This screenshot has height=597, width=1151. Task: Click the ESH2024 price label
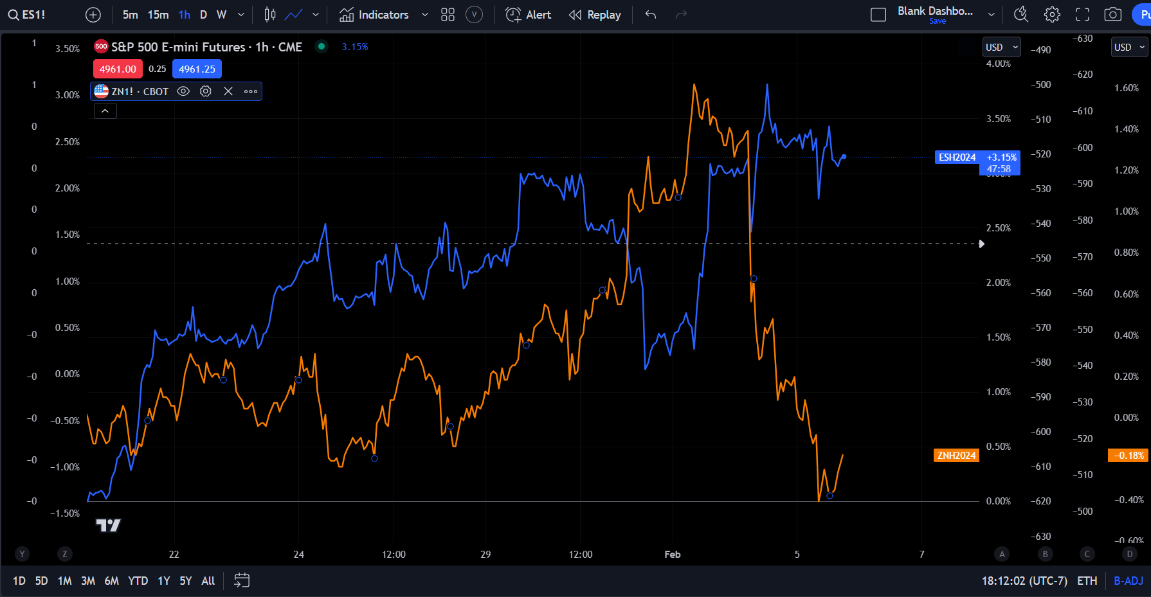[x=957, y=157]
